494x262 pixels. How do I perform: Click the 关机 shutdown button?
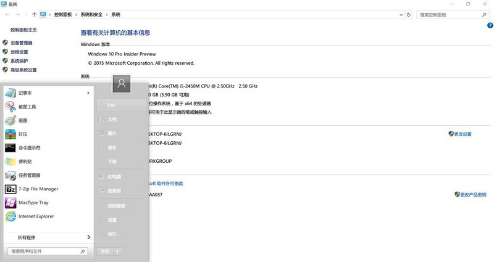[x=105, y=252]
